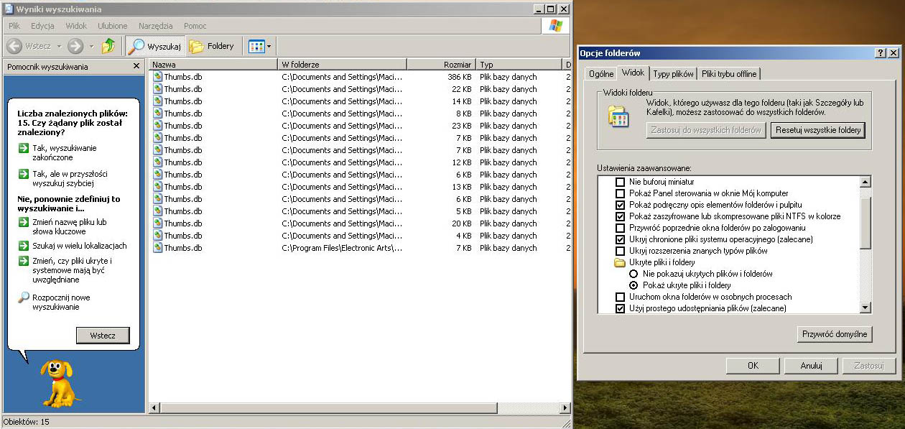Click the 'Ukryte pliki i foldery' folder icon

[620, 262]
